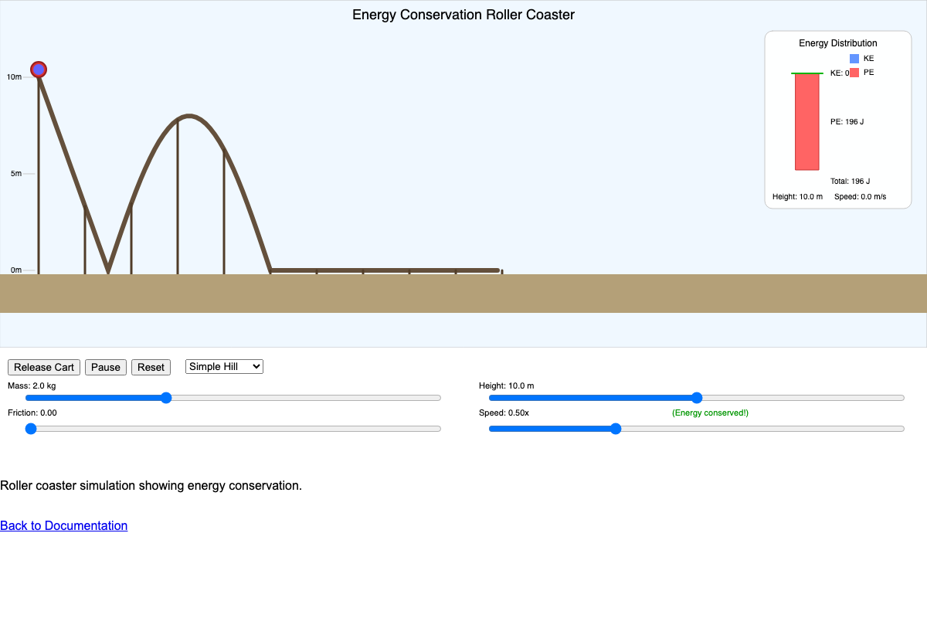Click the Energy conserved! status text
927x618 pixels.
click(x=710, y=413)
